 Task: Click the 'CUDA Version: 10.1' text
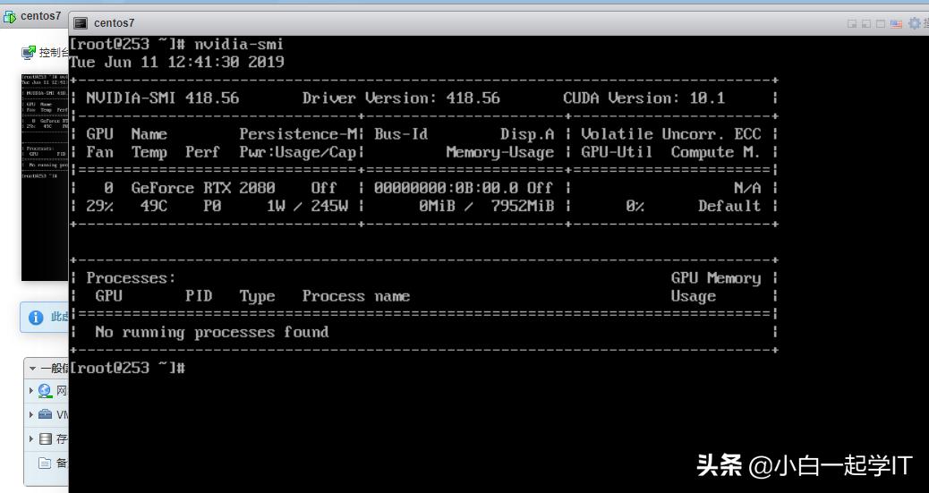[x=644, y=98]
